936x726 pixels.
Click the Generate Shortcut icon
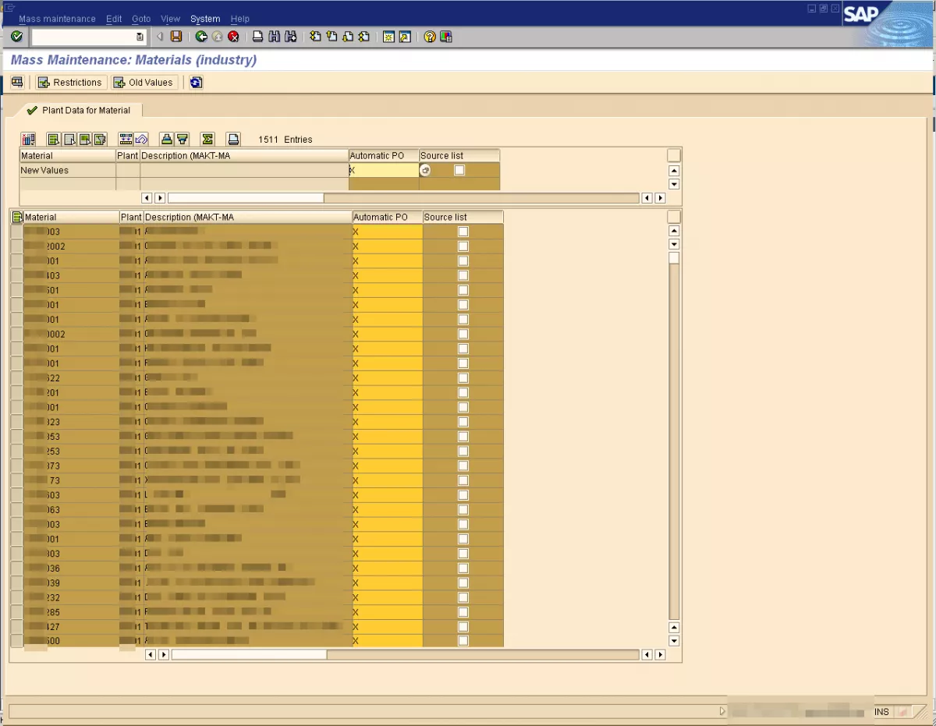[405, 37]
